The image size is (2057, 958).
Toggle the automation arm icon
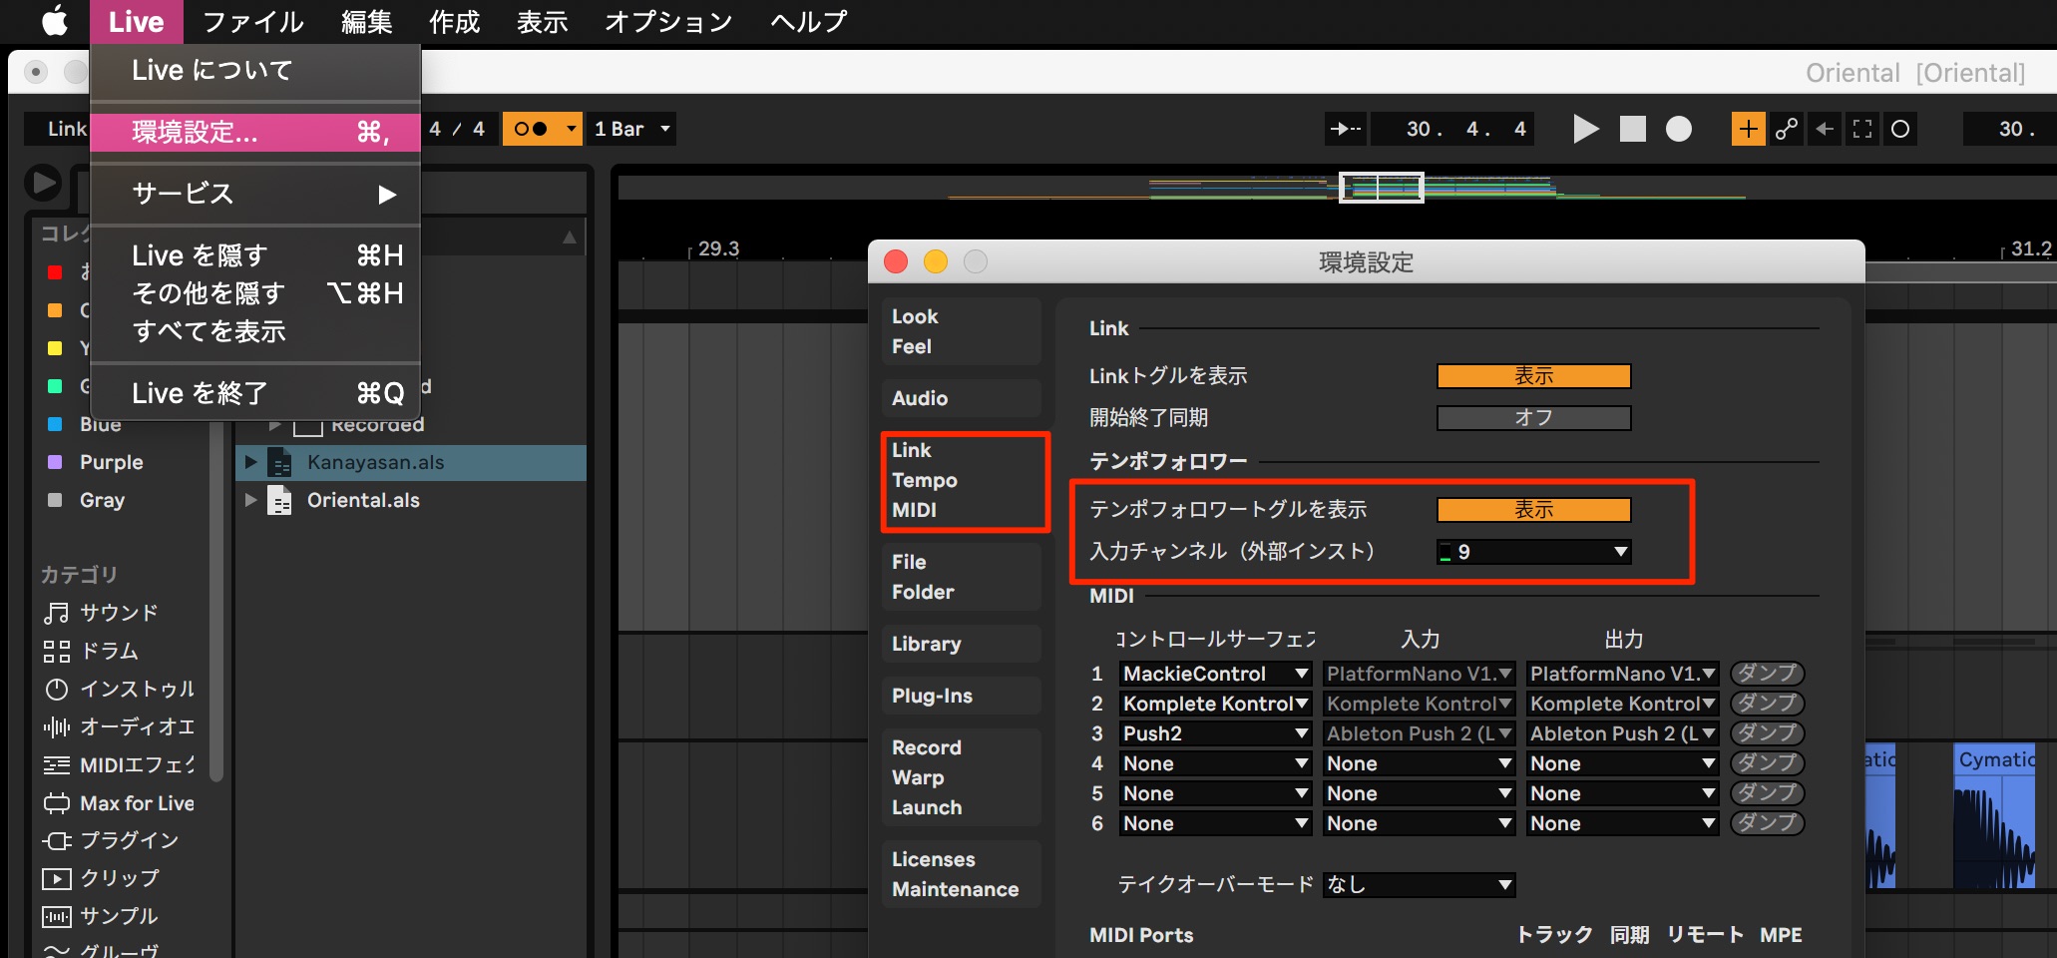click(1787, 129)
